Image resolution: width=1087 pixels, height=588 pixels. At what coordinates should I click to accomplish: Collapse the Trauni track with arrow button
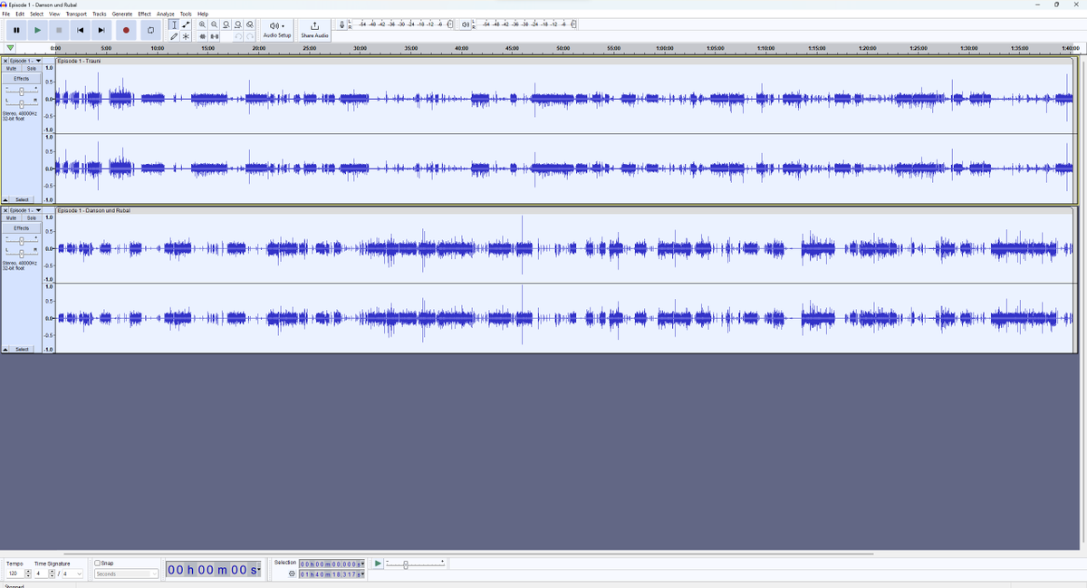[5, 199]
